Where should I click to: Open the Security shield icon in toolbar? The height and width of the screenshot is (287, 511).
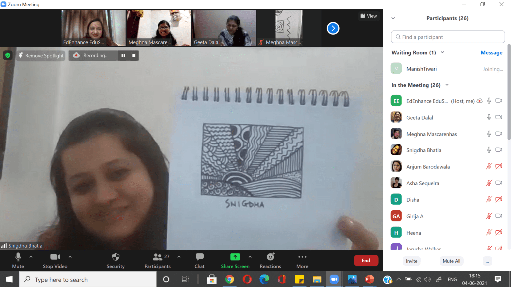(x=115, y=257)
